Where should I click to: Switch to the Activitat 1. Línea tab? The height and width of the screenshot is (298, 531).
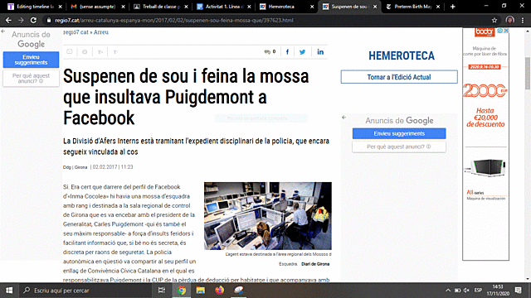click(219, 7)
